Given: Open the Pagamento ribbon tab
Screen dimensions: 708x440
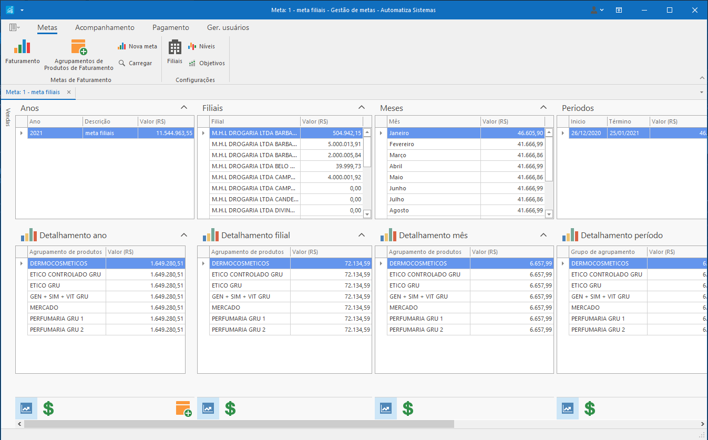Looking at the screenshot, I should click(x=170, y=27).
